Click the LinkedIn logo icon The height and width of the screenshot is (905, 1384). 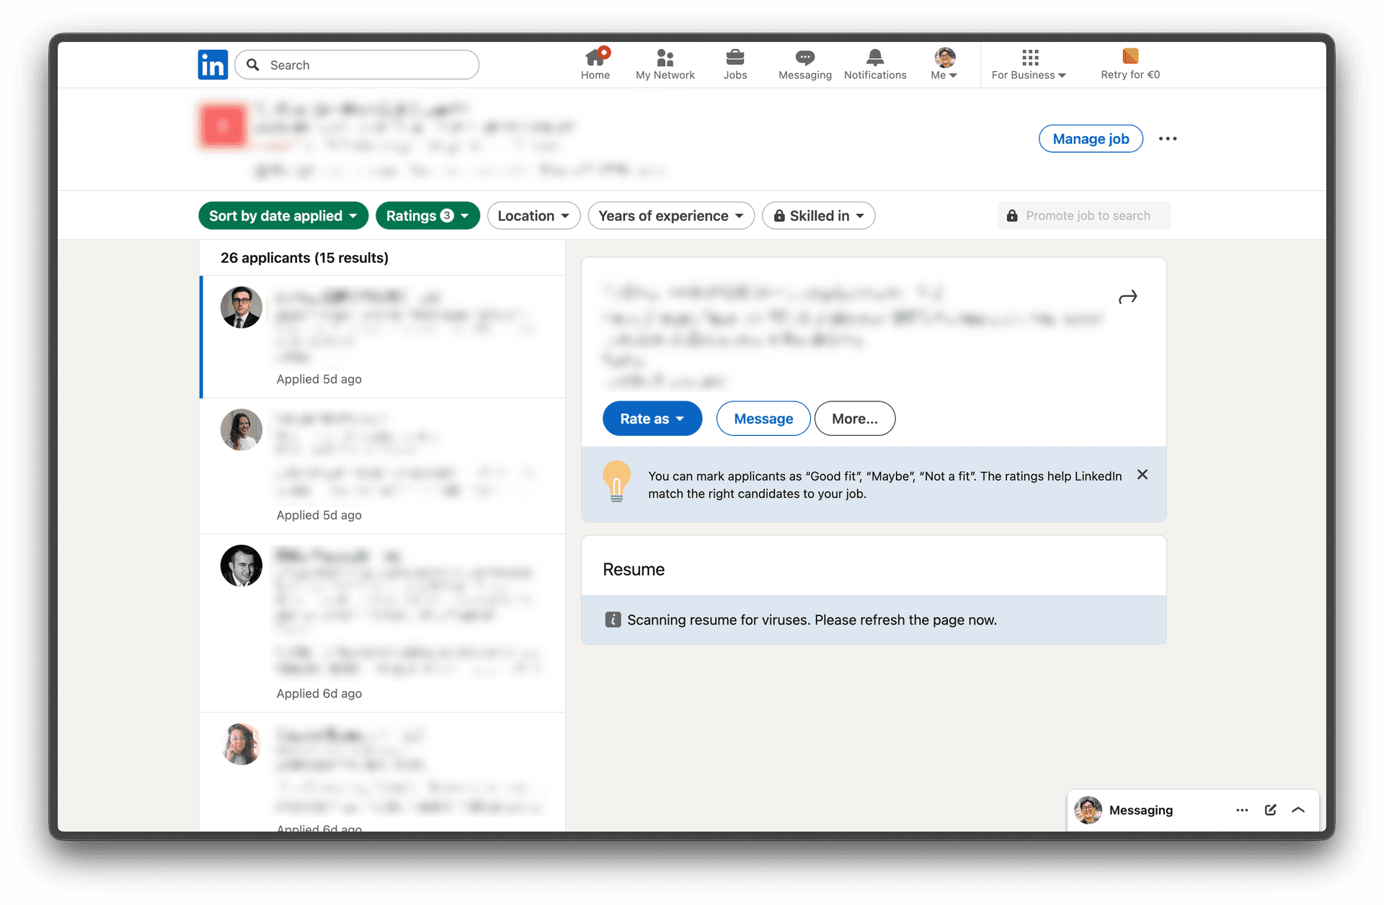click(x=213, y=65)
